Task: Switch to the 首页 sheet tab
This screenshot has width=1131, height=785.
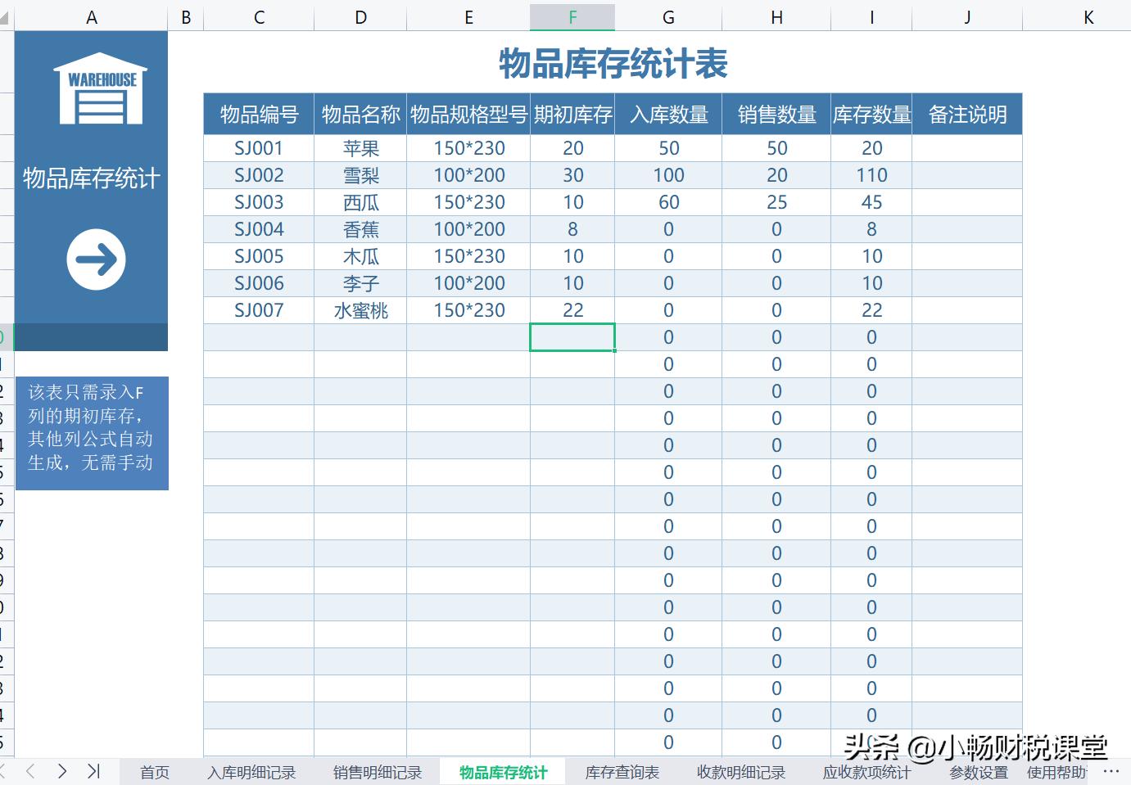Action: coord(154,770)
